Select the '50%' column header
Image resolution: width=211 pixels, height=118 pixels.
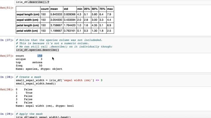coord(95,9)
